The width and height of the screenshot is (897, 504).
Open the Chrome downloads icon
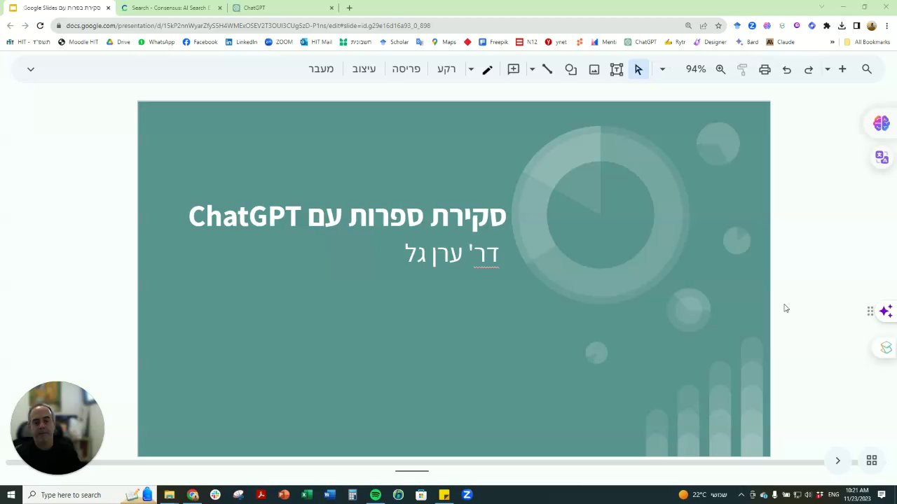pyautogui.click(x=842, y=26)
